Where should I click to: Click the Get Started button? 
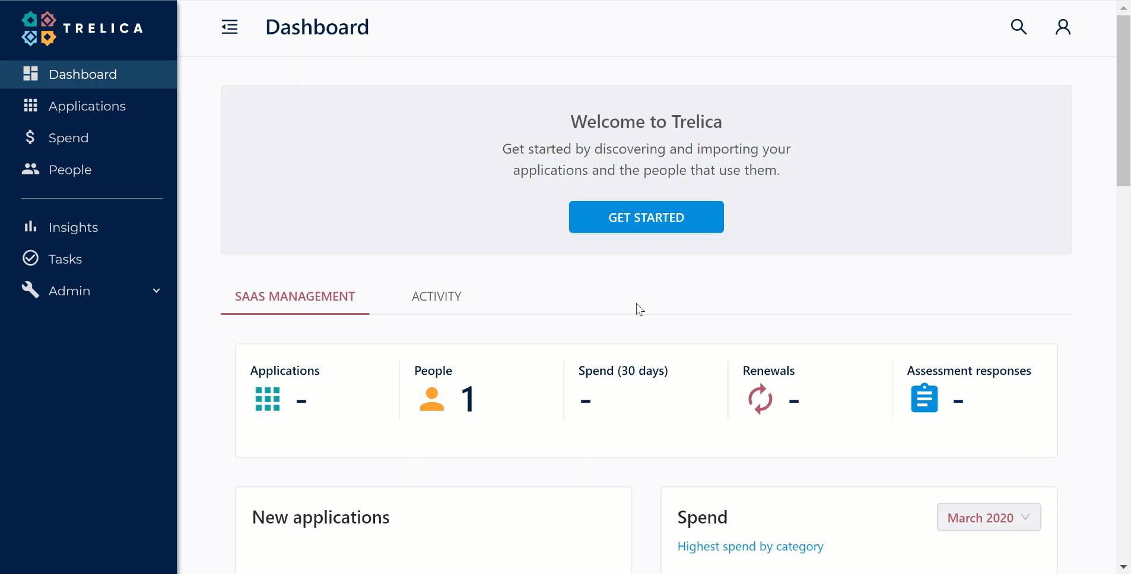[x=646, y=217]
